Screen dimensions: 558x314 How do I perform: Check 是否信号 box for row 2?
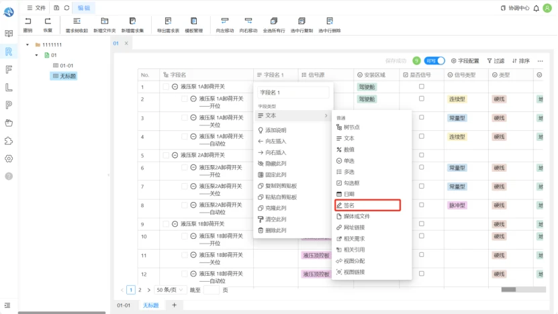click(421, 99)
